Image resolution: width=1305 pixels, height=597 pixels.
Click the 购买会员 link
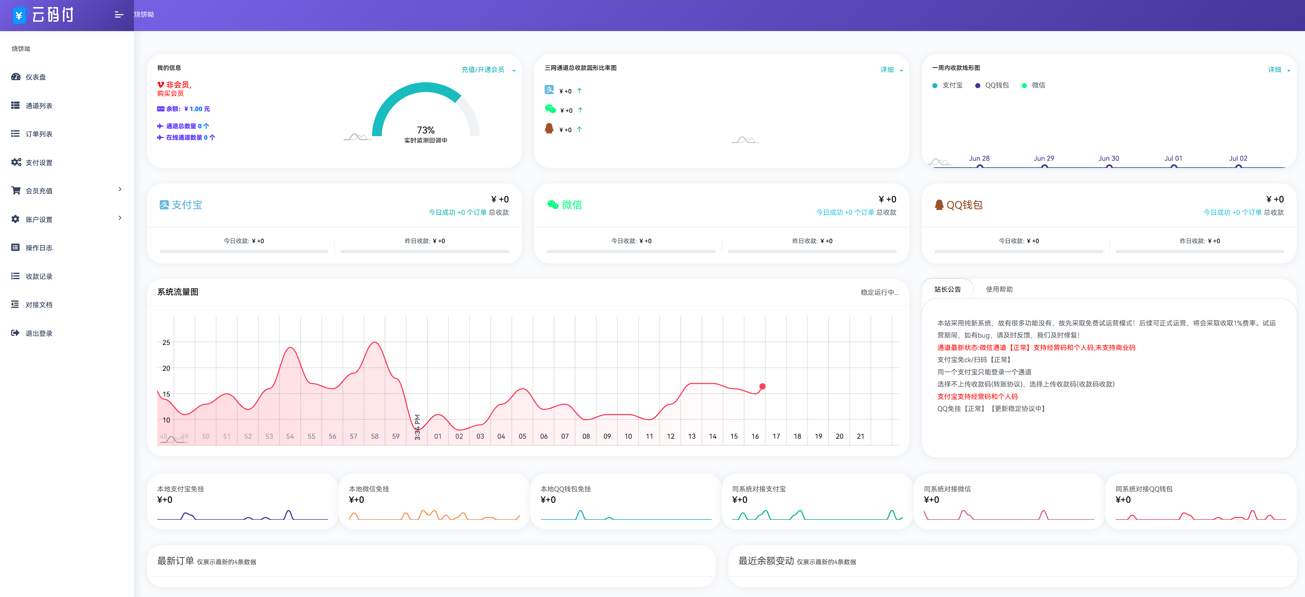pos(170,93)
